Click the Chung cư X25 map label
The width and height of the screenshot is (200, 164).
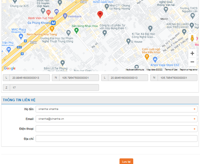click(x=19, y=6)
